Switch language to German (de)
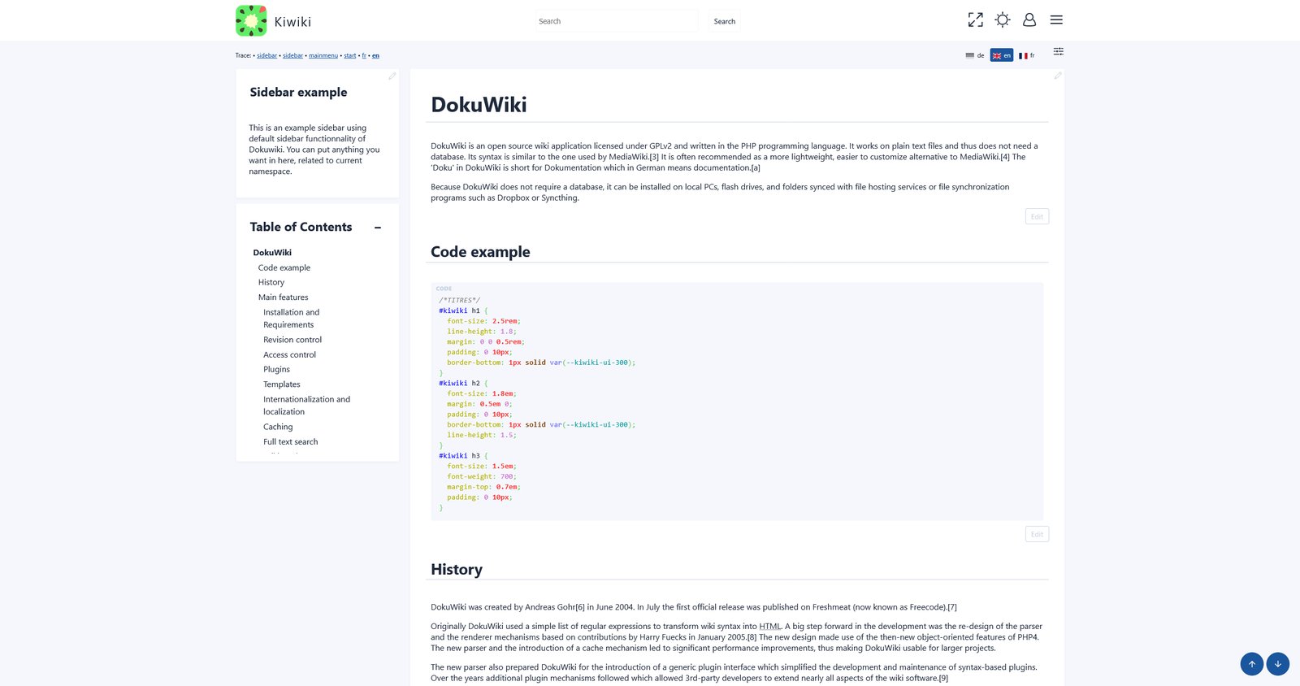Screen dimensions: 1300x686 point(975,56)
